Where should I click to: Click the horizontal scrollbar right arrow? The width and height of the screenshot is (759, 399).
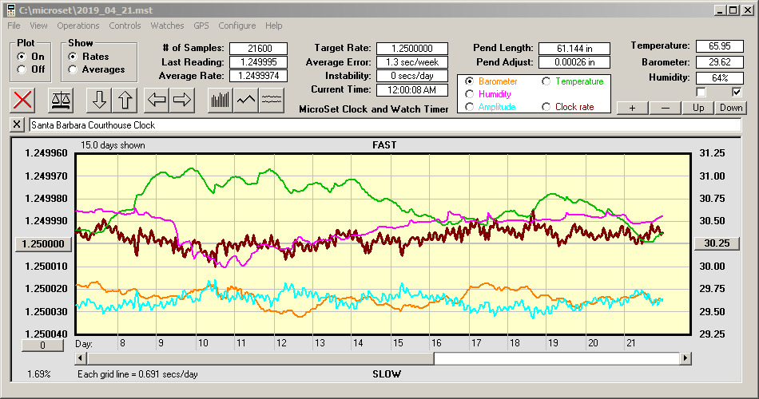[685, 359]
